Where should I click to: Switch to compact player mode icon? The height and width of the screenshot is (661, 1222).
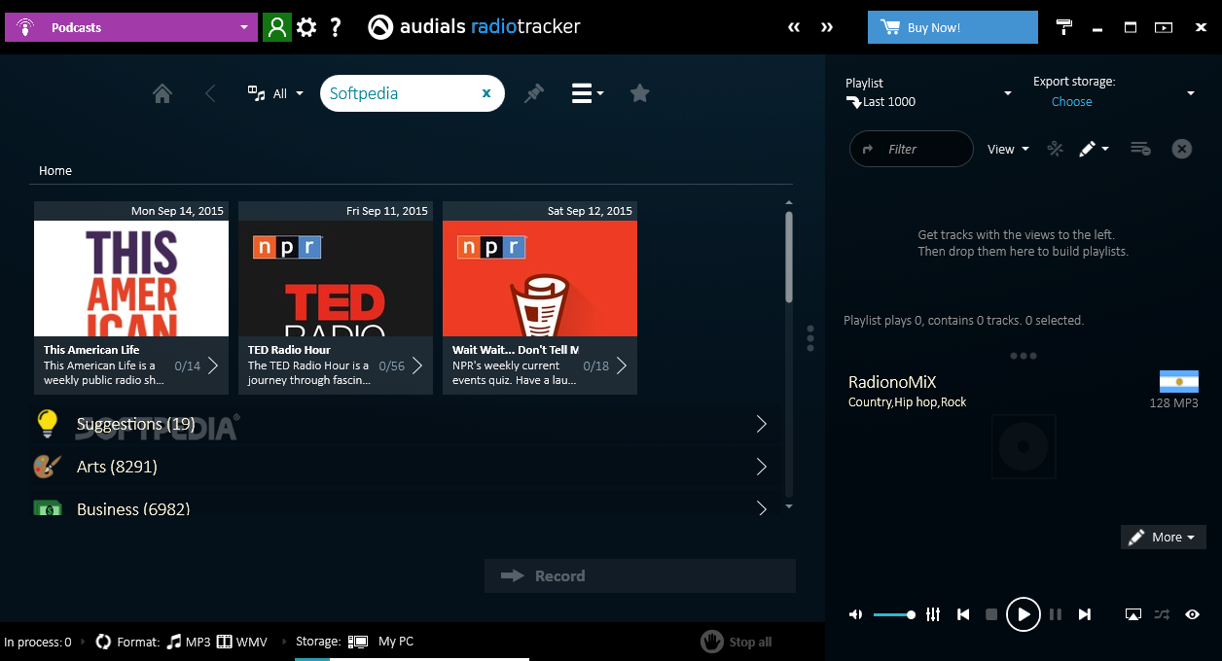tap(1164, 27)
